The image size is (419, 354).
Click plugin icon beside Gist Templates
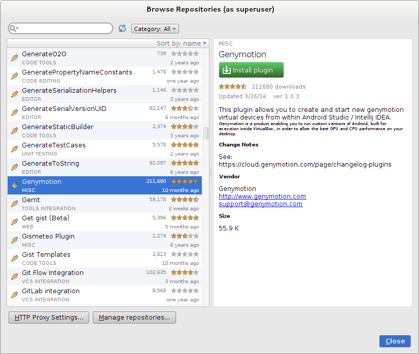tap(15, 258)
